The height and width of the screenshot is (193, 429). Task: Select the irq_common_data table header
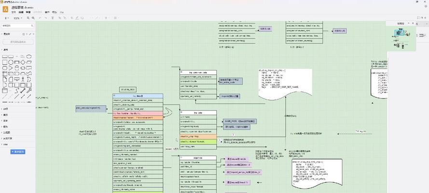198,72
